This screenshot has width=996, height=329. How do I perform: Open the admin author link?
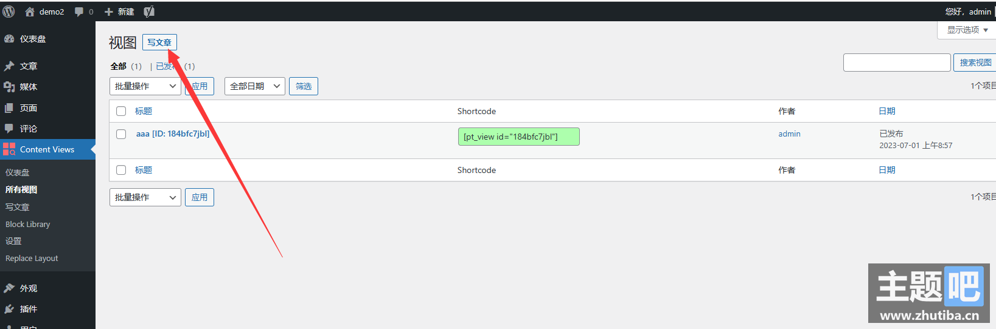pyautogui.click(x=789, y=134)
